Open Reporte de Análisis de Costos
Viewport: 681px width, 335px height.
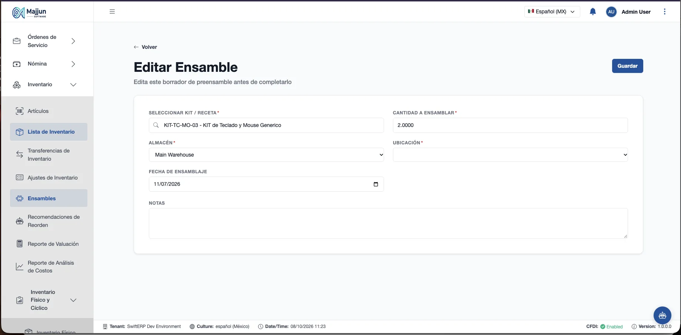tap(49, 267)
